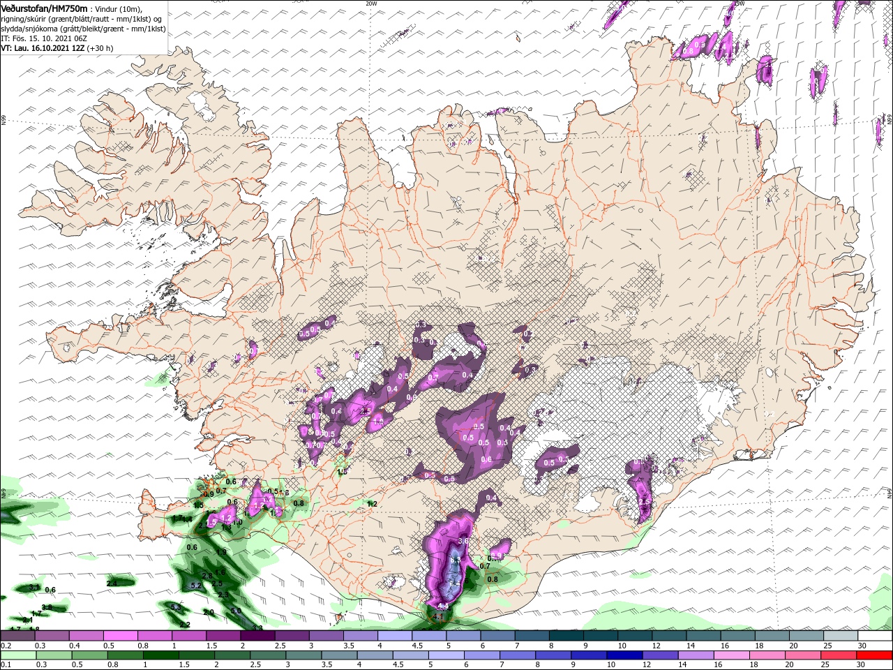The width and height of the screenshot is (893, 670).
Task: Click the 'rigning/skúrir' legend description line
Action: tap(81, 18)
